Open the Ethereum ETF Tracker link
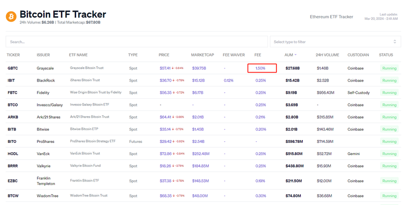The image size is (406, 205). [332, 17]
